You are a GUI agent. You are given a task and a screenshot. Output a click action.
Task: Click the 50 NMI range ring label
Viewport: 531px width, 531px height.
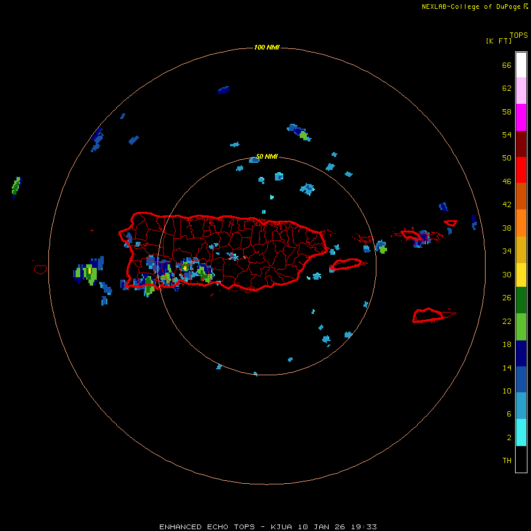tap(267, 156)
